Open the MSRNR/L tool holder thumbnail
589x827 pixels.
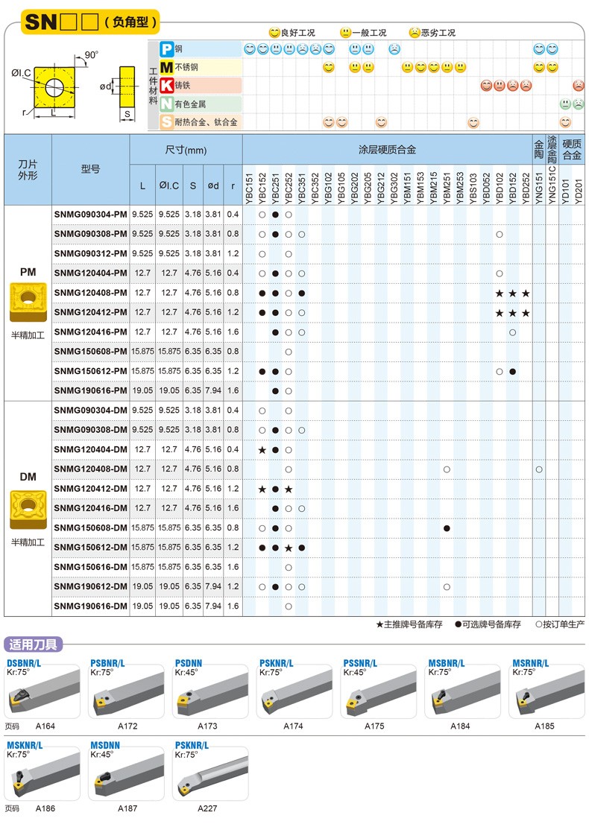coord(547,691)
